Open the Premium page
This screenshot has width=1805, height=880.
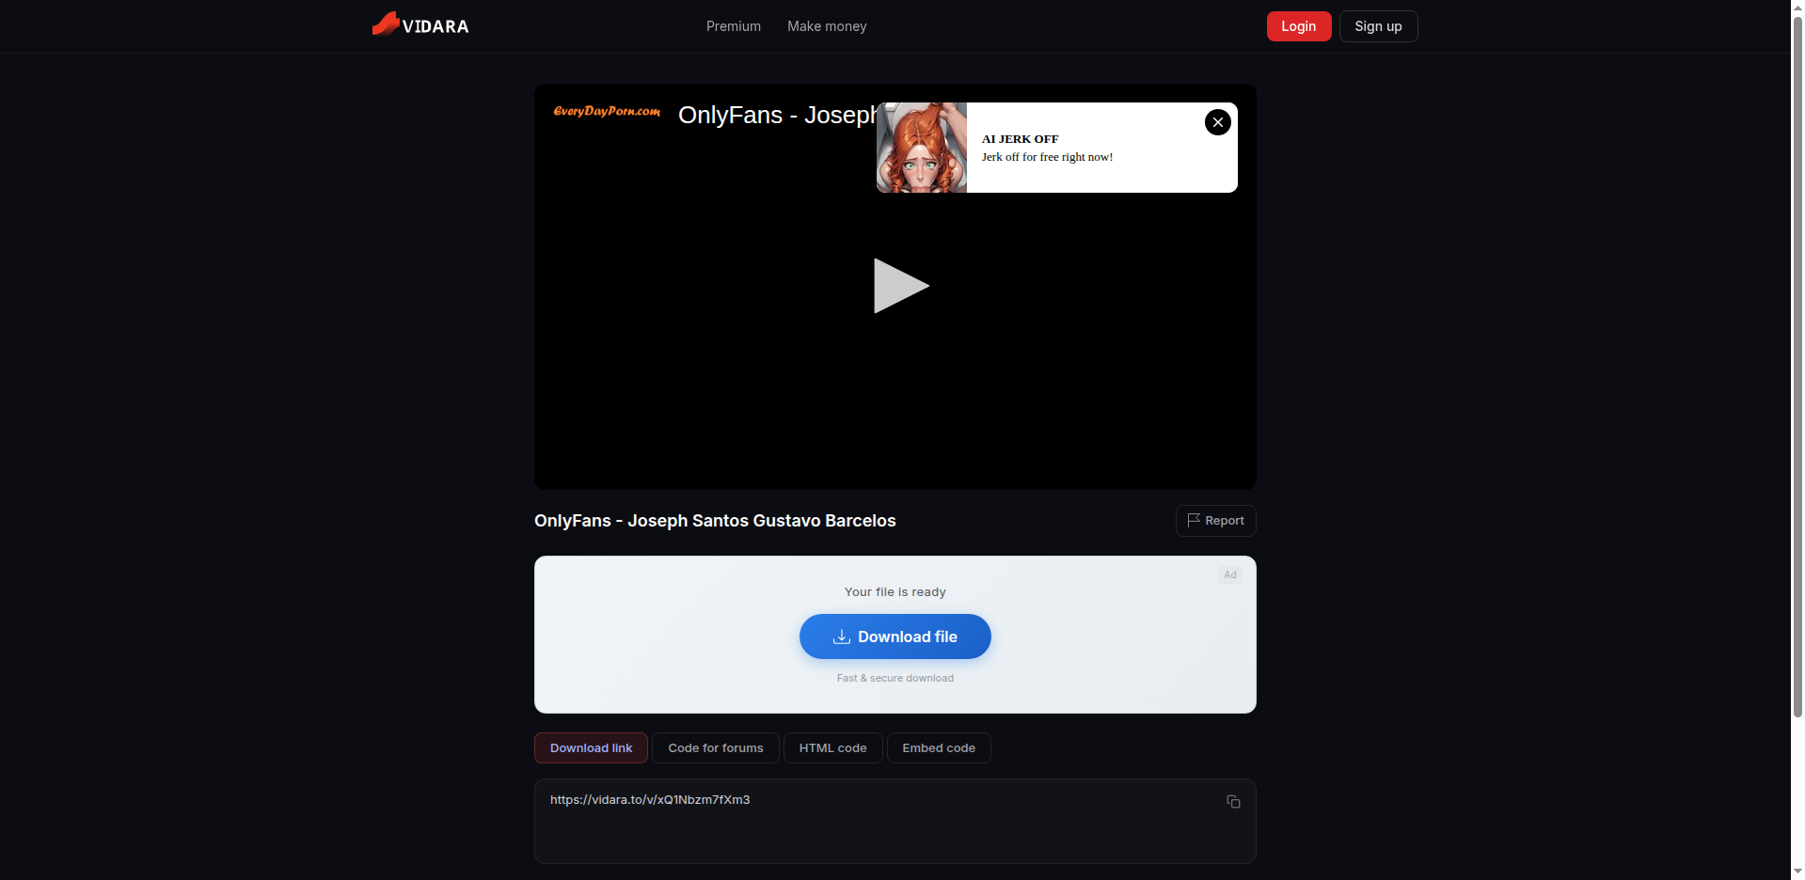point(734,26)
